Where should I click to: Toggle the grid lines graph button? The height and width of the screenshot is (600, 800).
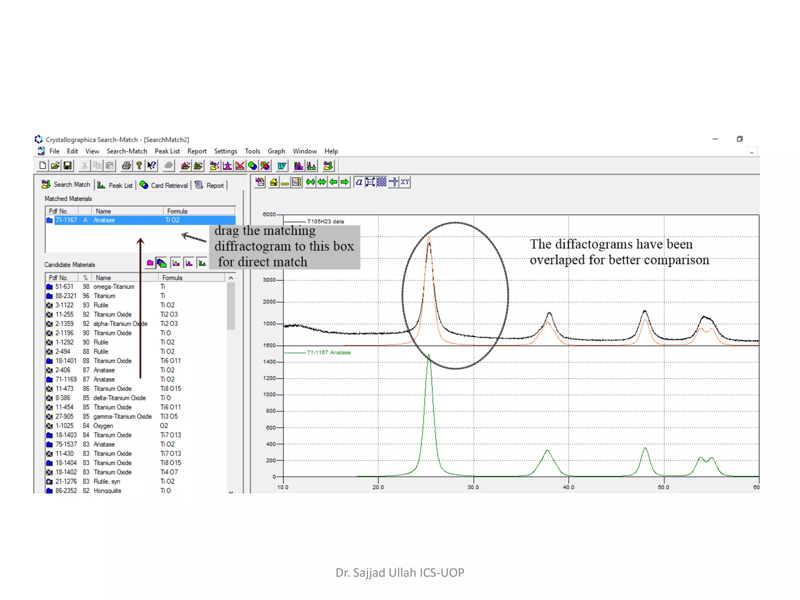382,182
